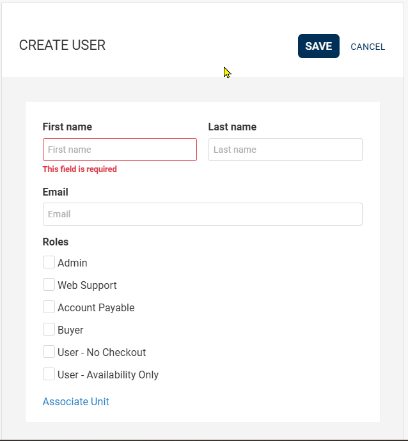Check the User - No Checkout box

tap(49, 352)
